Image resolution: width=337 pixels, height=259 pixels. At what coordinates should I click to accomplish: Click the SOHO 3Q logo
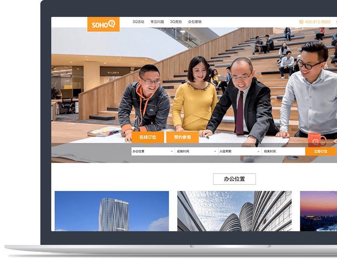pos(103,24)
